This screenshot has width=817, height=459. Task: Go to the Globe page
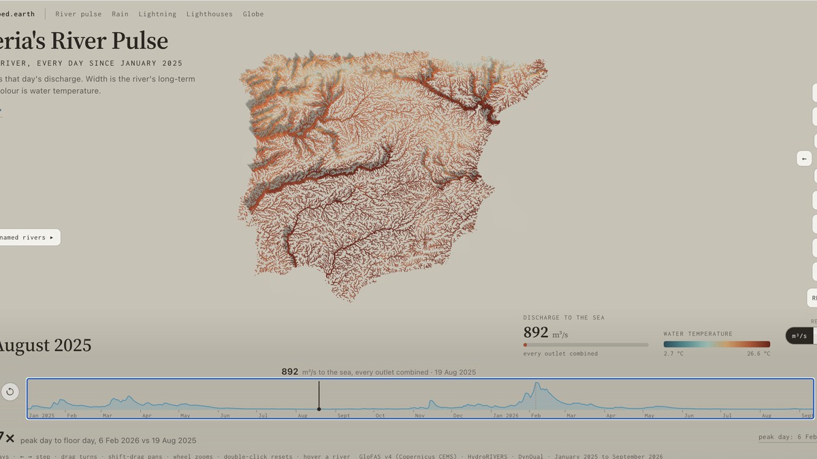point(253,14)
